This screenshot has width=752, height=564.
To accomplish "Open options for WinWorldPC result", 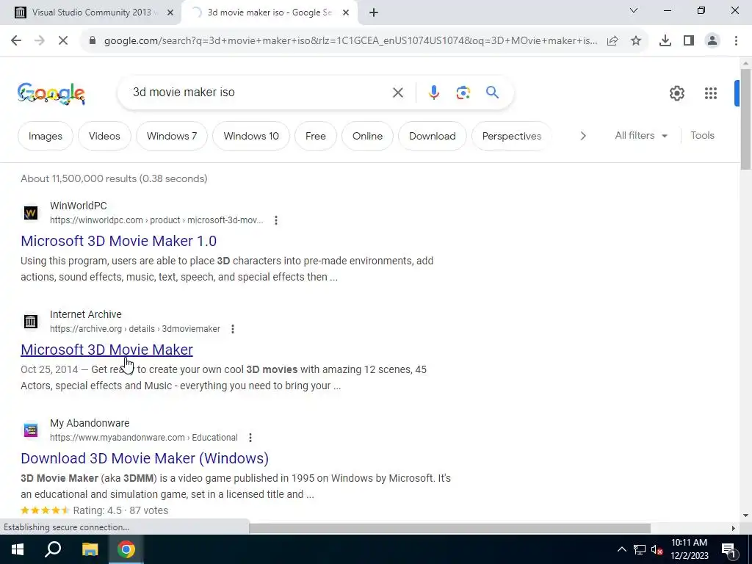I will coord(276,220).
